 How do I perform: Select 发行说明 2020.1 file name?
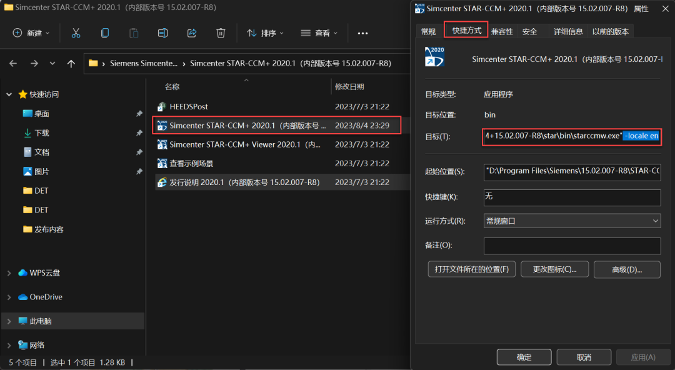[x=244, y=182]
